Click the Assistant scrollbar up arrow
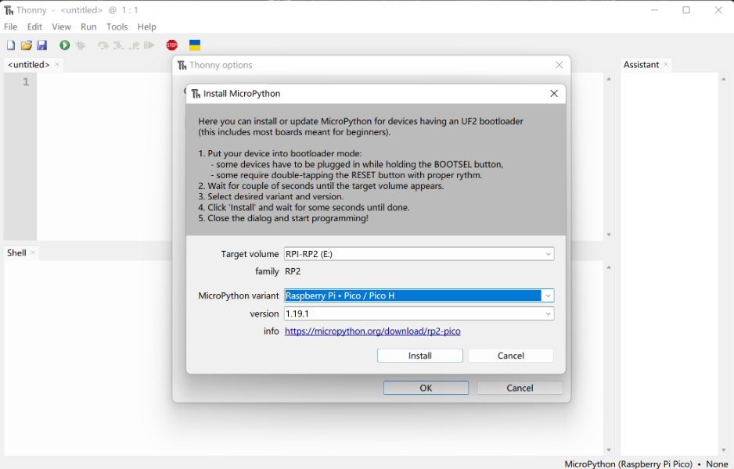Screen dimensions: 734x469 point(723,79)
